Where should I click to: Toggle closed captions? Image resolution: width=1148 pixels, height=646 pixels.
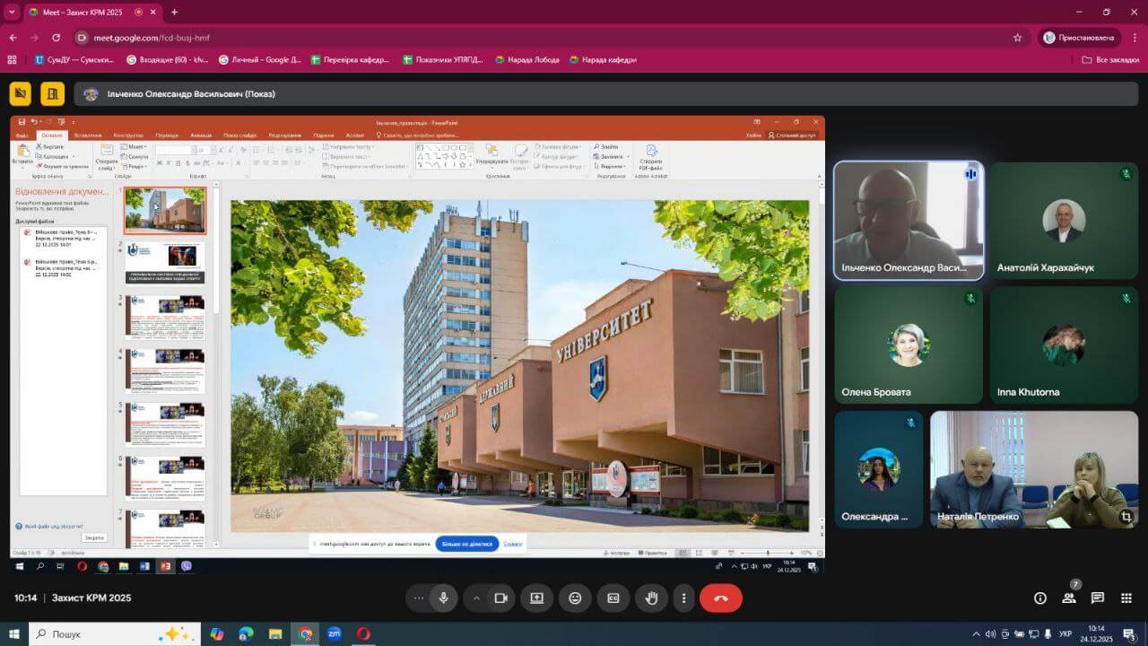[x=613, y=598]
